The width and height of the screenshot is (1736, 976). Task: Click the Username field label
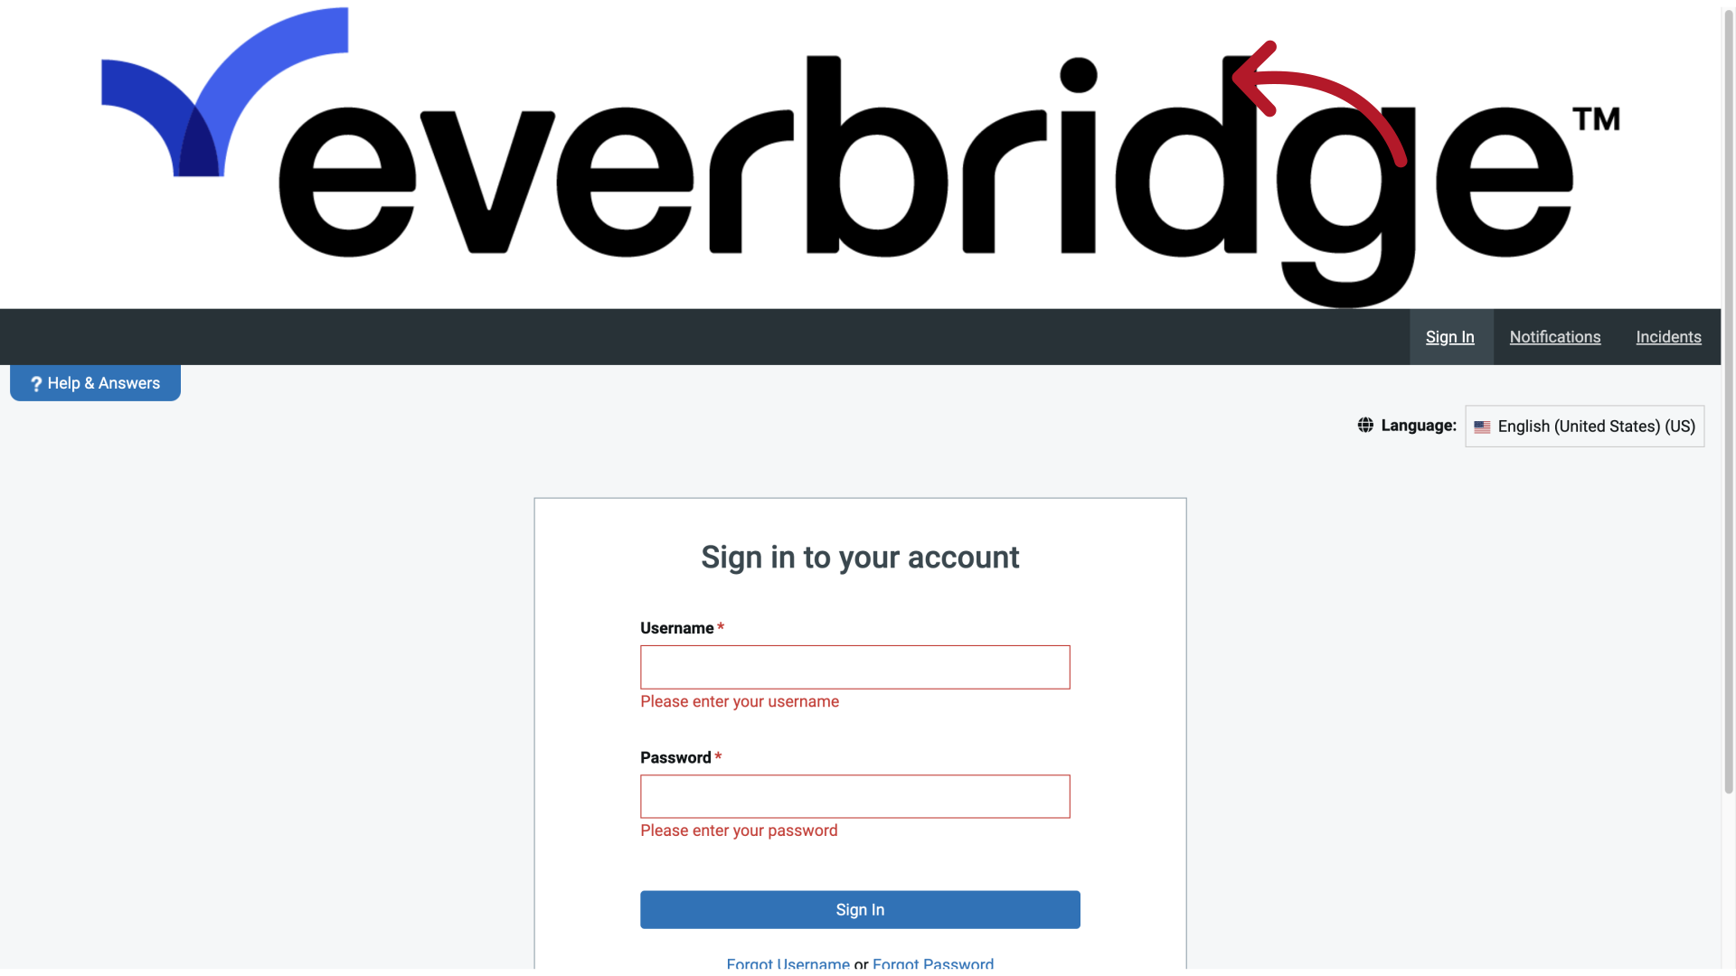pos(676,628)
